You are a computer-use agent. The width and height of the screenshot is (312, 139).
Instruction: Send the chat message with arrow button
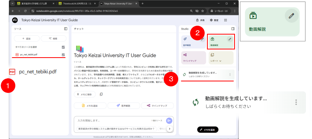click(169, 121)
